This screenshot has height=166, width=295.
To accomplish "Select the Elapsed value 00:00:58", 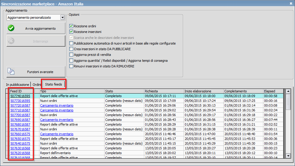I will [x=273, y=96].
